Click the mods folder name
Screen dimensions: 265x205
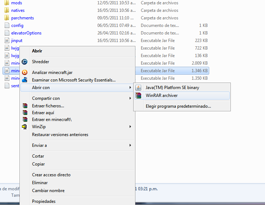pos(17,3)
